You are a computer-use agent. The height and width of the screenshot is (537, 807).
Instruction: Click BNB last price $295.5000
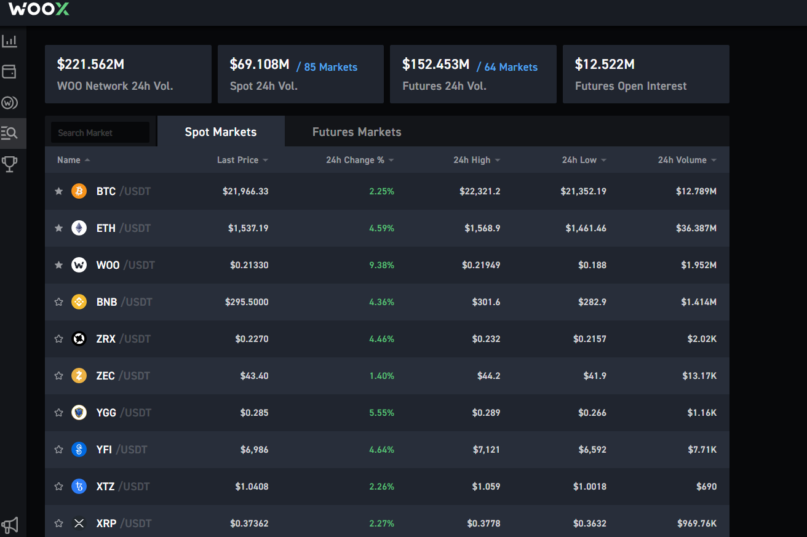[247, 302]
